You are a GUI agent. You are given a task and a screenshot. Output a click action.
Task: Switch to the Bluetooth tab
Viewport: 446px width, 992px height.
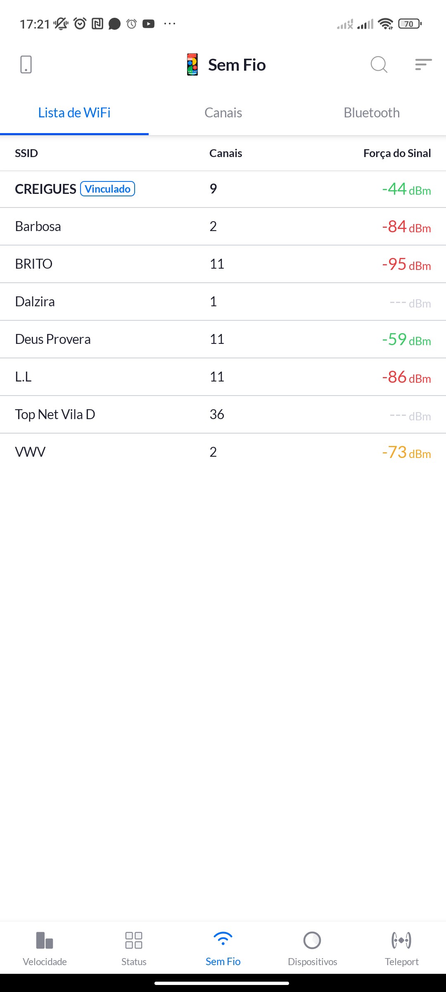coord(372,113)
